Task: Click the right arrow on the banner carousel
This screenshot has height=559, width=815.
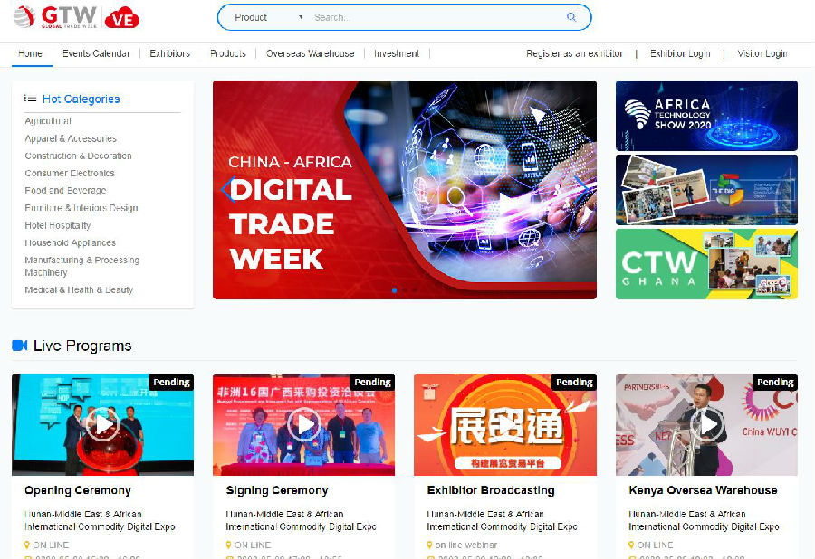Action: [582, 189]
